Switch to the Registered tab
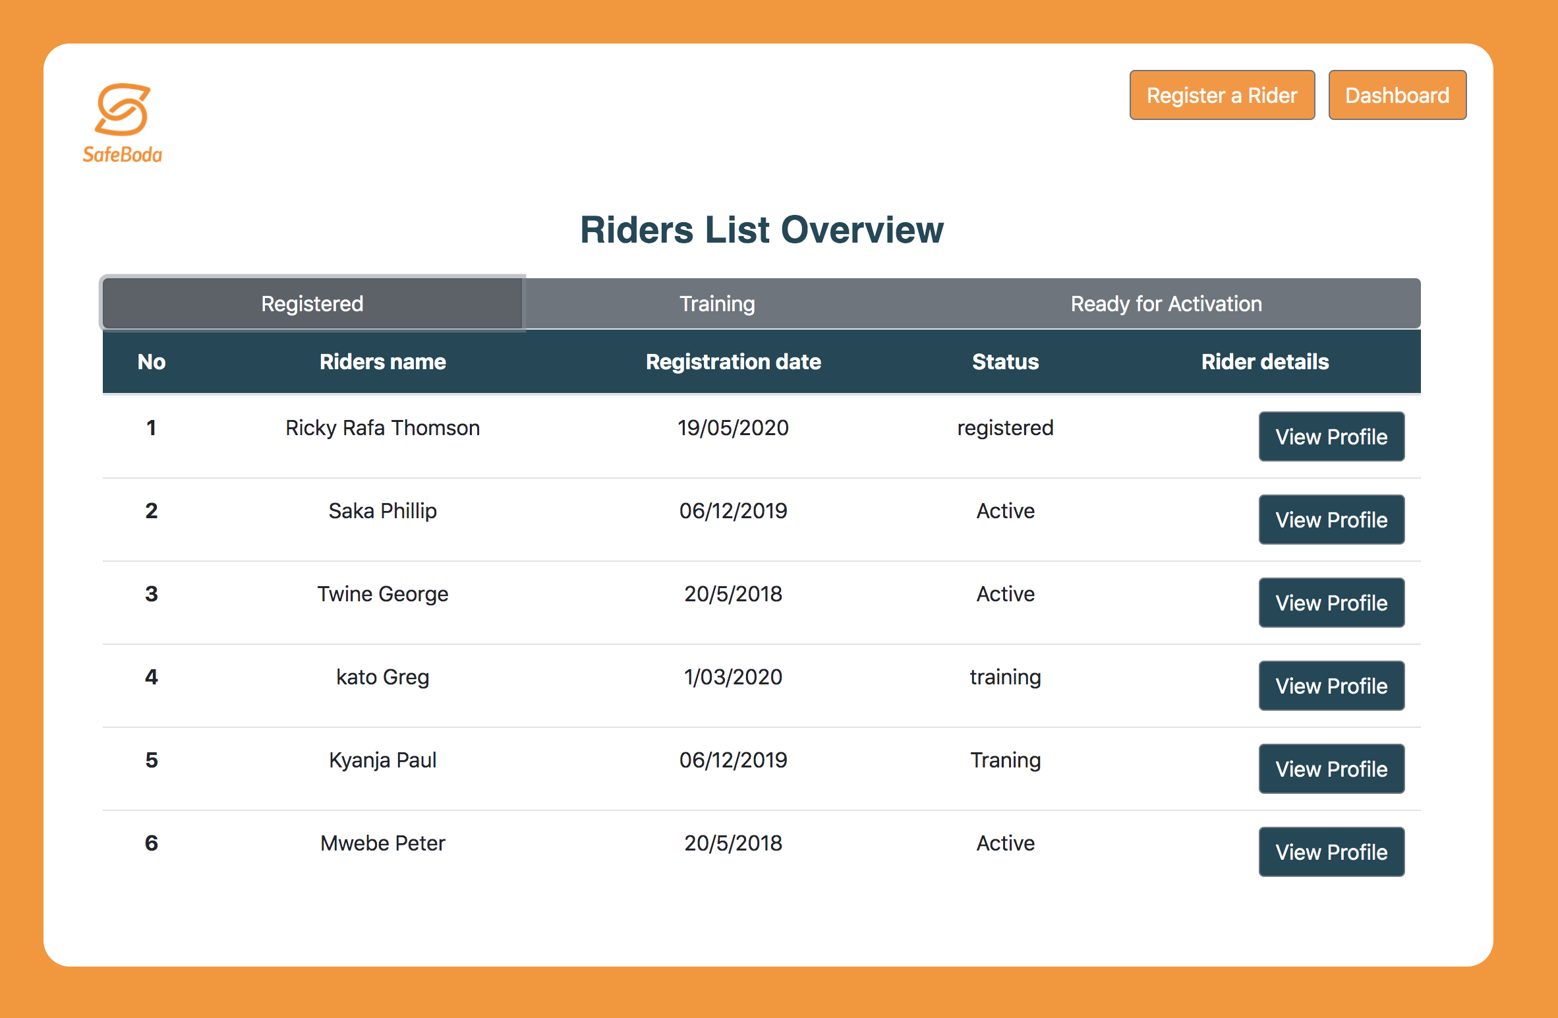This screenshot has width=1558, height=1018. (312, 304)
